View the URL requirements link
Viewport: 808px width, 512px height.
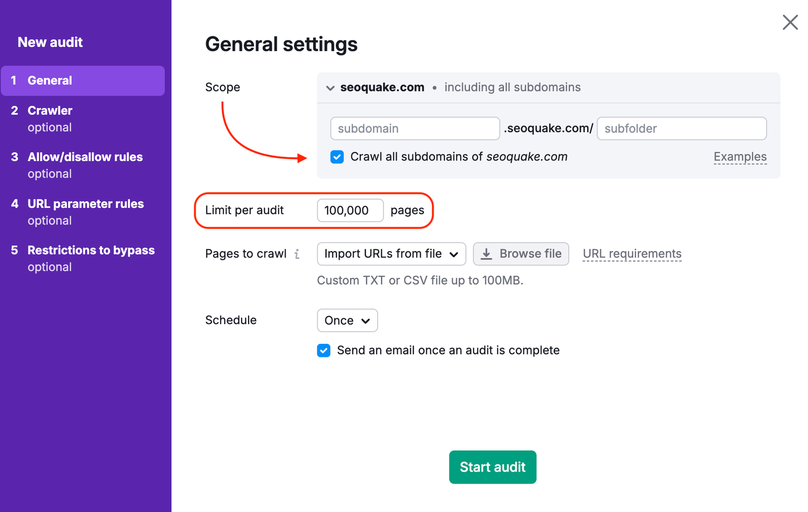click(632, 254)
